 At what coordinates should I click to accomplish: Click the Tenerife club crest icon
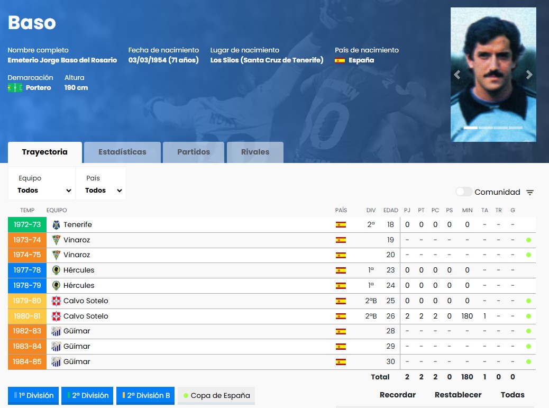click(x=56, y=225)
